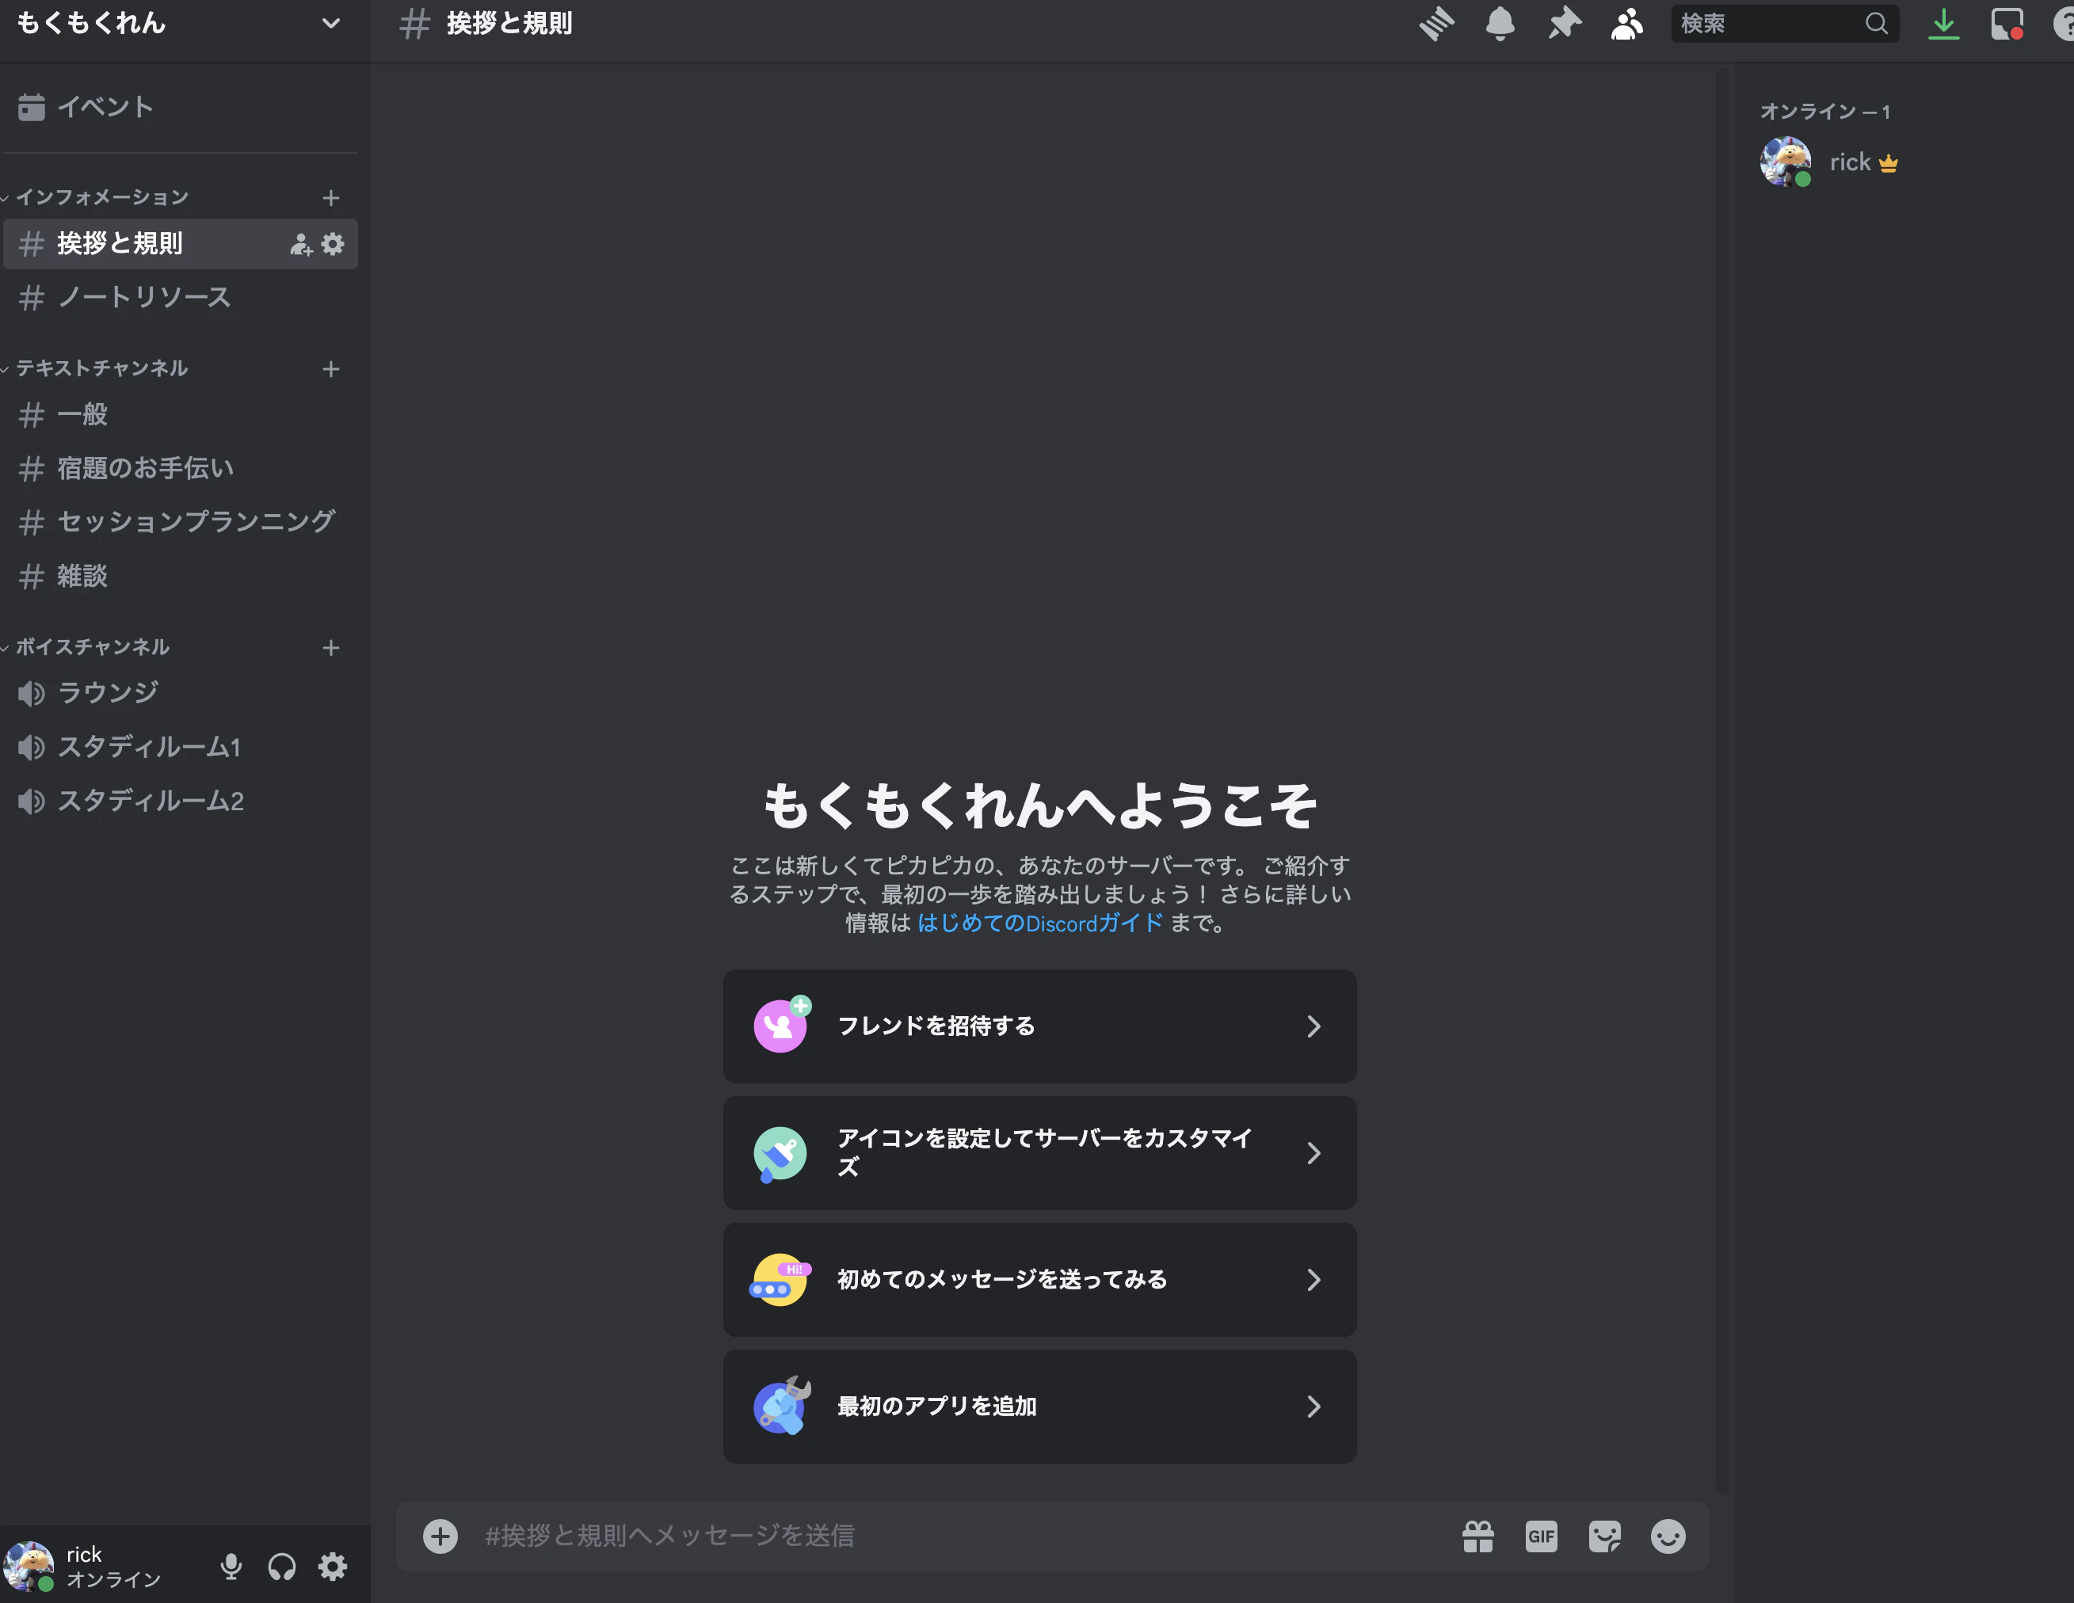Switch to ノートリソース channel

click(181, 299)
